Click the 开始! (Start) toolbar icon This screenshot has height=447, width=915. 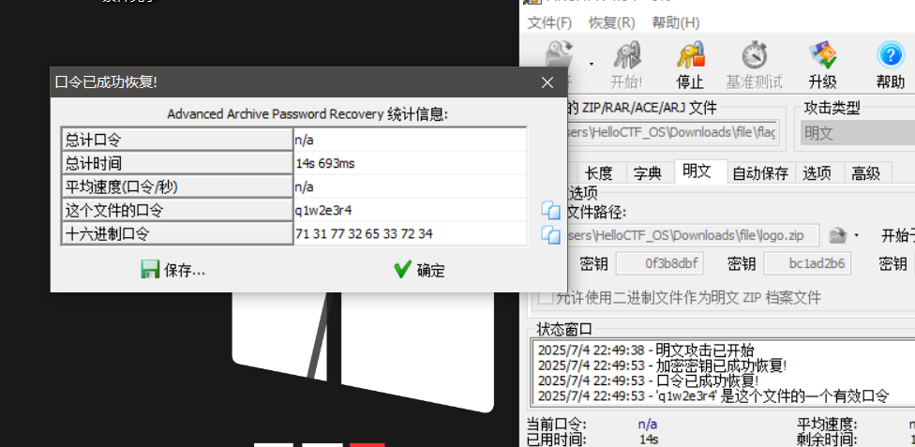coord(626,62)
